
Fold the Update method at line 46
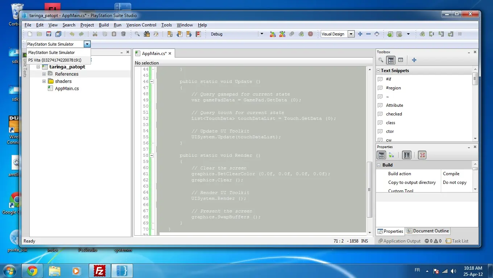[152, 82]
